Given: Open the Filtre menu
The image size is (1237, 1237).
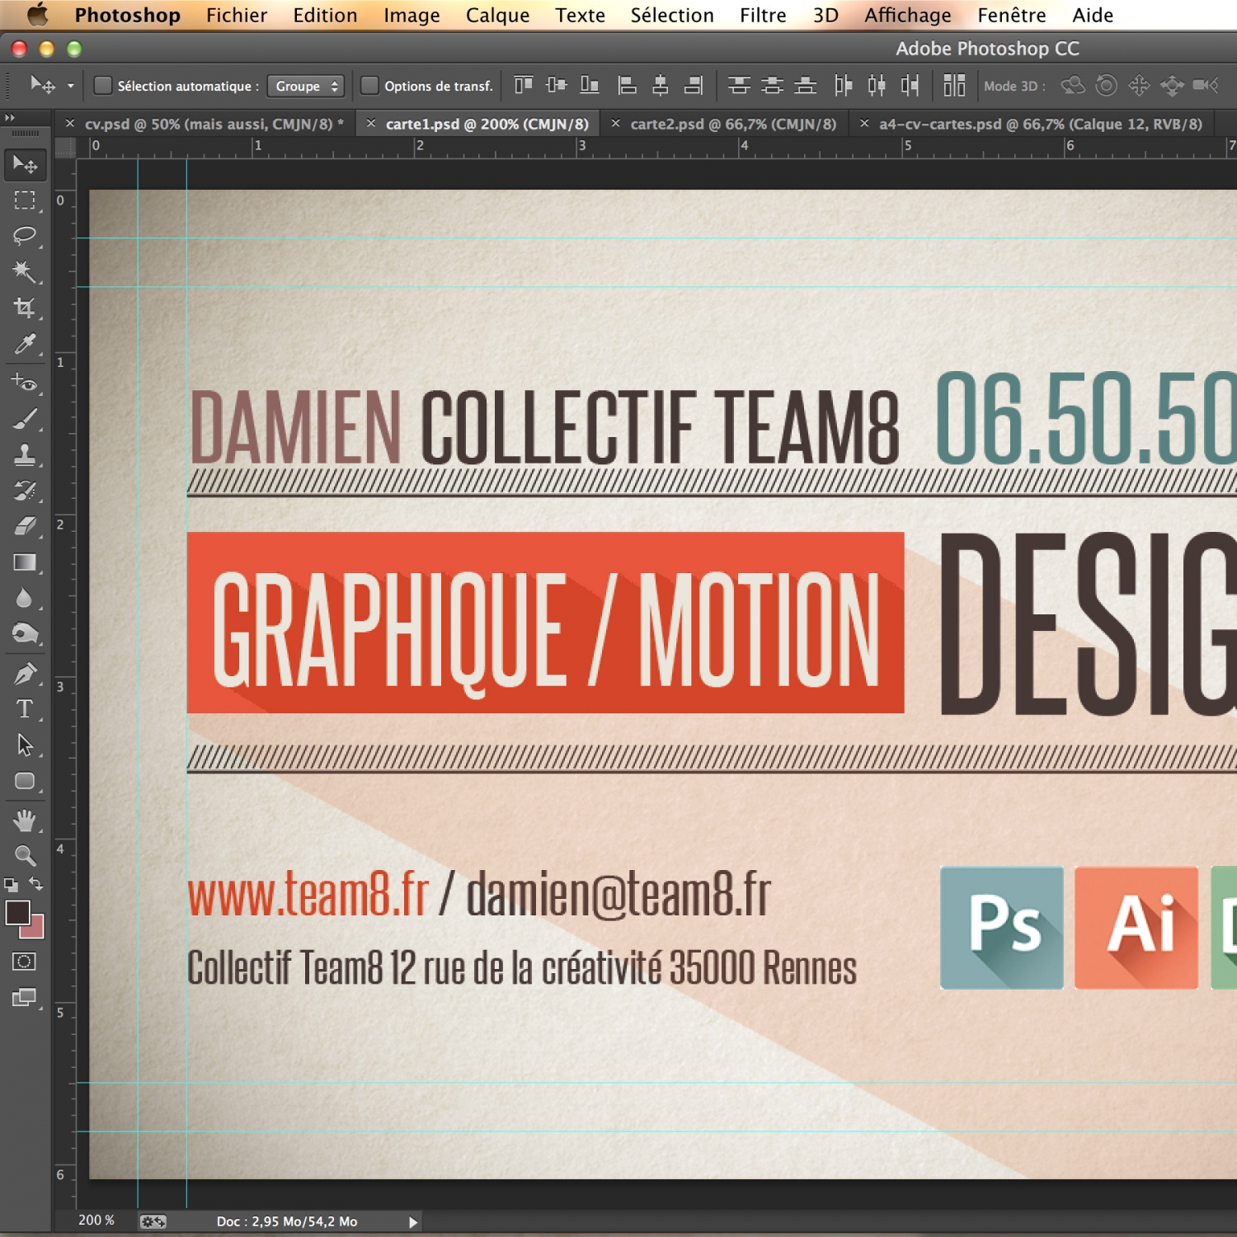Looking at the screenshot, I should (x=763, y=15).
